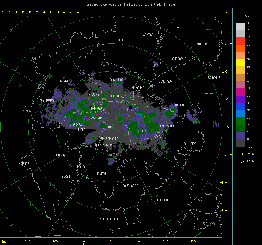Click the 2019/10/05 01:22:30 UTC Composite timestamp

pyautogui.click(x=40, y=12)
